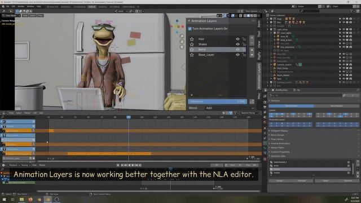
Task: Jump to start frame in timeline
Action: (122, 165)
